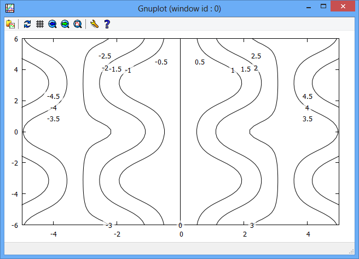The height and width of the screenshot is (259, 359).
Task: Apply autoscale with magnifier icon
Action: [78, 24]
